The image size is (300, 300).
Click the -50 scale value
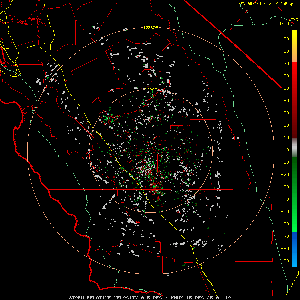[285, 212]
